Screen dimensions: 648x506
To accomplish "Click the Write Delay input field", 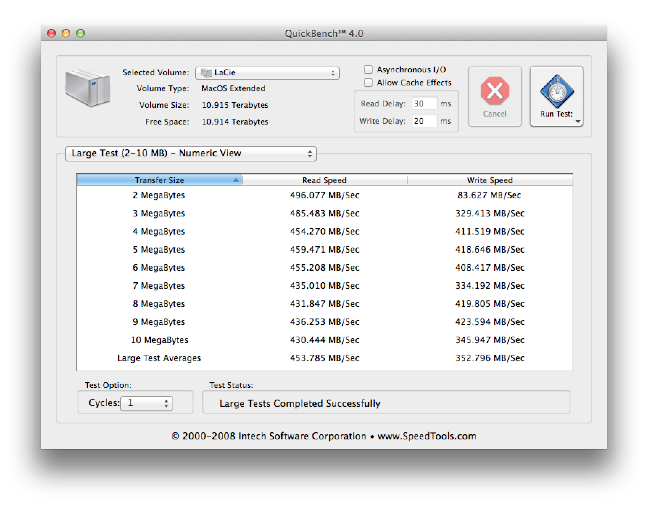I will pos(424,121).
